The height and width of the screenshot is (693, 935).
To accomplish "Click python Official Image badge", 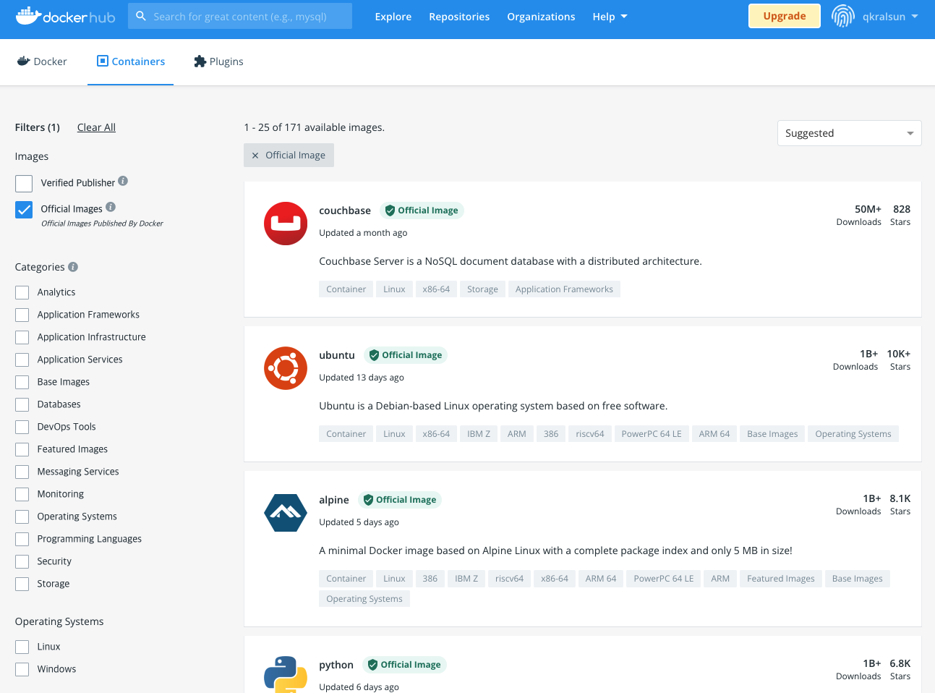I will [405, 665].
